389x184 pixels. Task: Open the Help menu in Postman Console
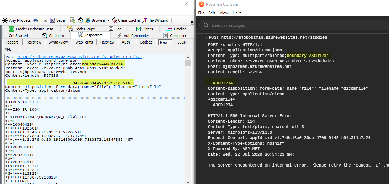tap(237, 13)
